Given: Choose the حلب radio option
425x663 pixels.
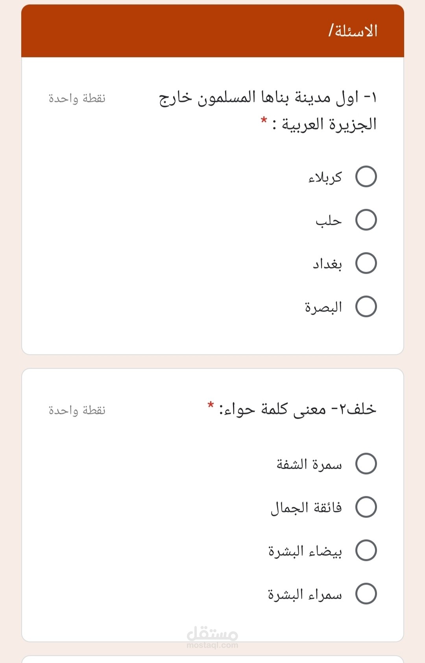Looking at the screenshot, I should 366,220.
